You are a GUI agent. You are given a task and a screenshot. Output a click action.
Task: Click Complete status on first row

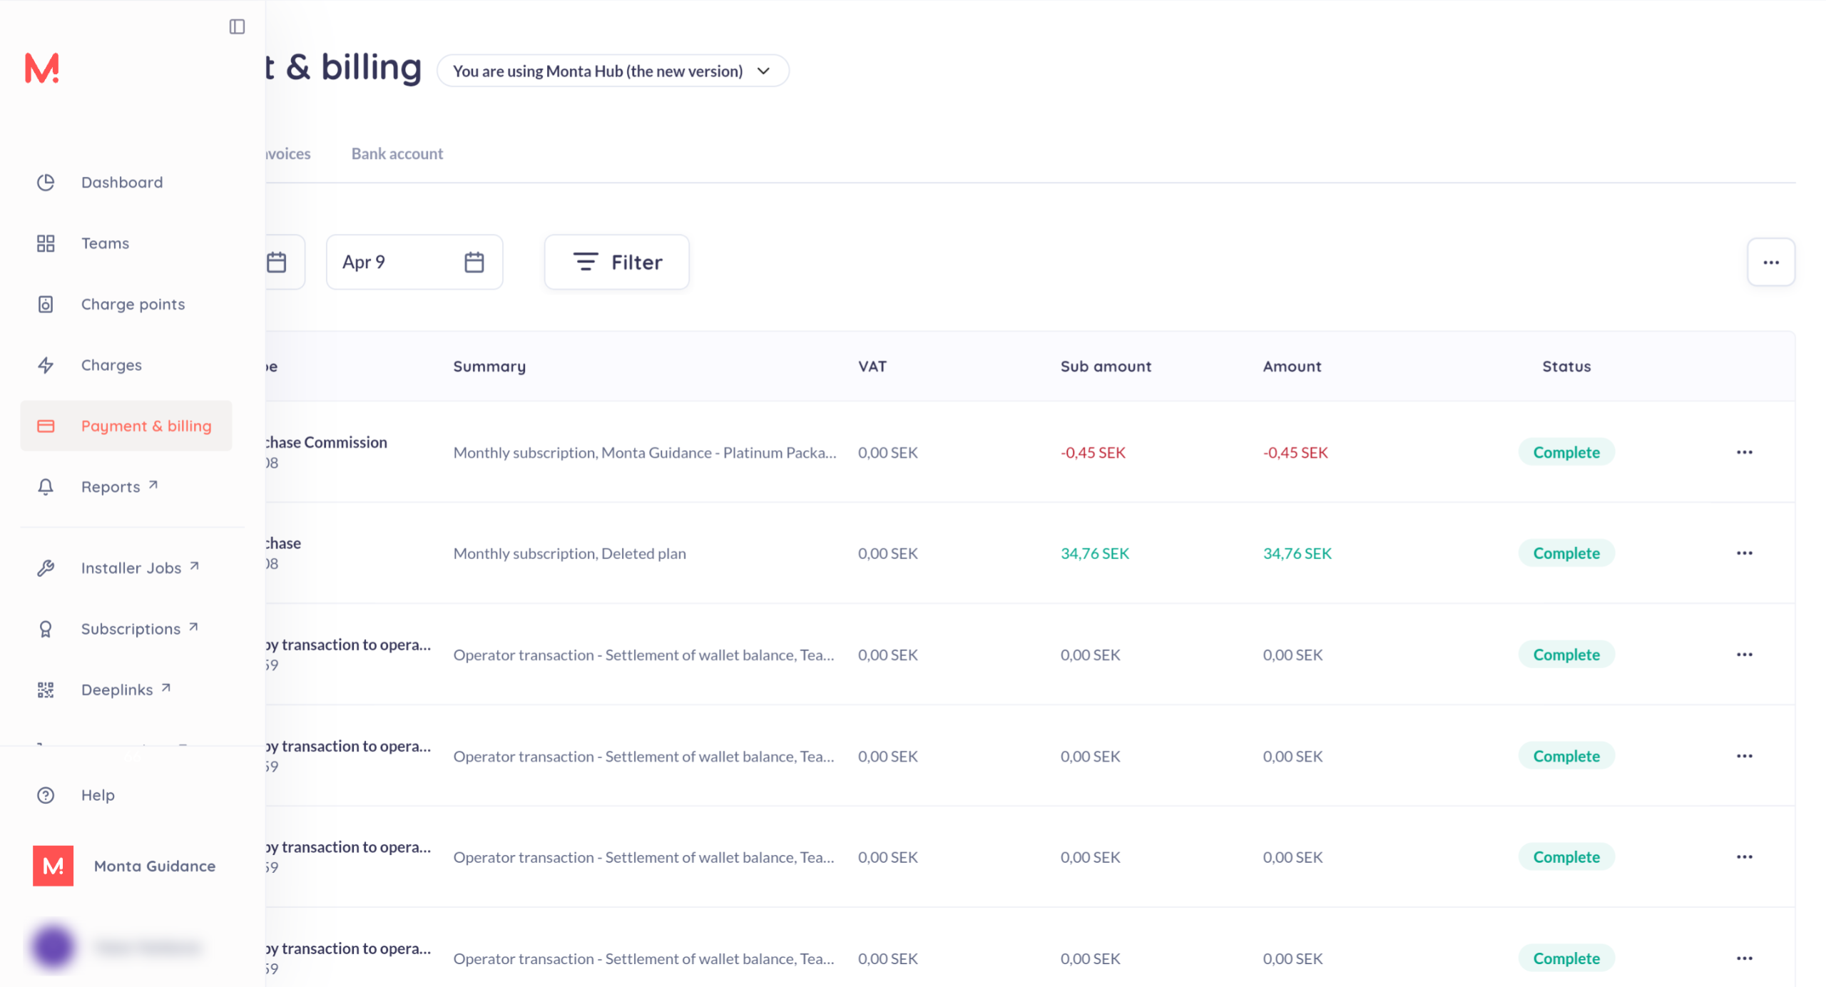(1566, 452)
